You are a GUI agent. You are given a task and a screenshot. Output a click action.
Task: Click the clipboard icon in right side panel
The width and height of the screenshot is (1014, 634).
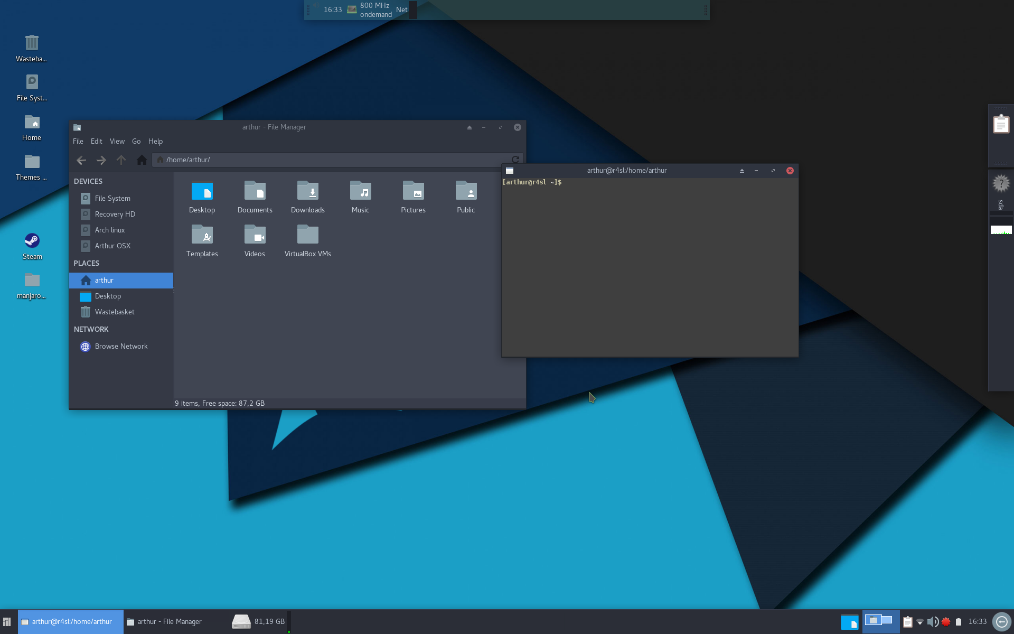1001,124
